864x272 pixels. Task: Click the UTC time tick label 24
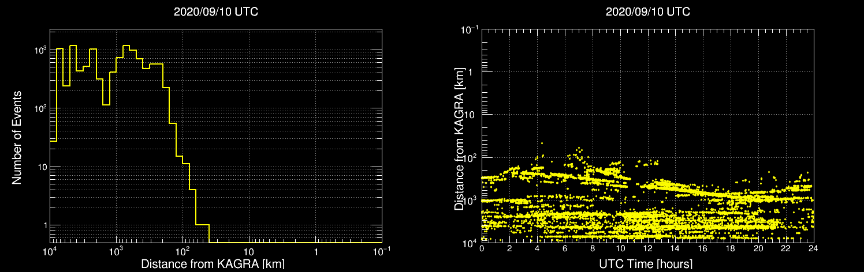814,248
